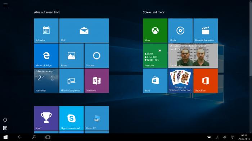Screen dimensions: 252x141
Task: Open the Finanzen stock tile
Action: point(155,56)
